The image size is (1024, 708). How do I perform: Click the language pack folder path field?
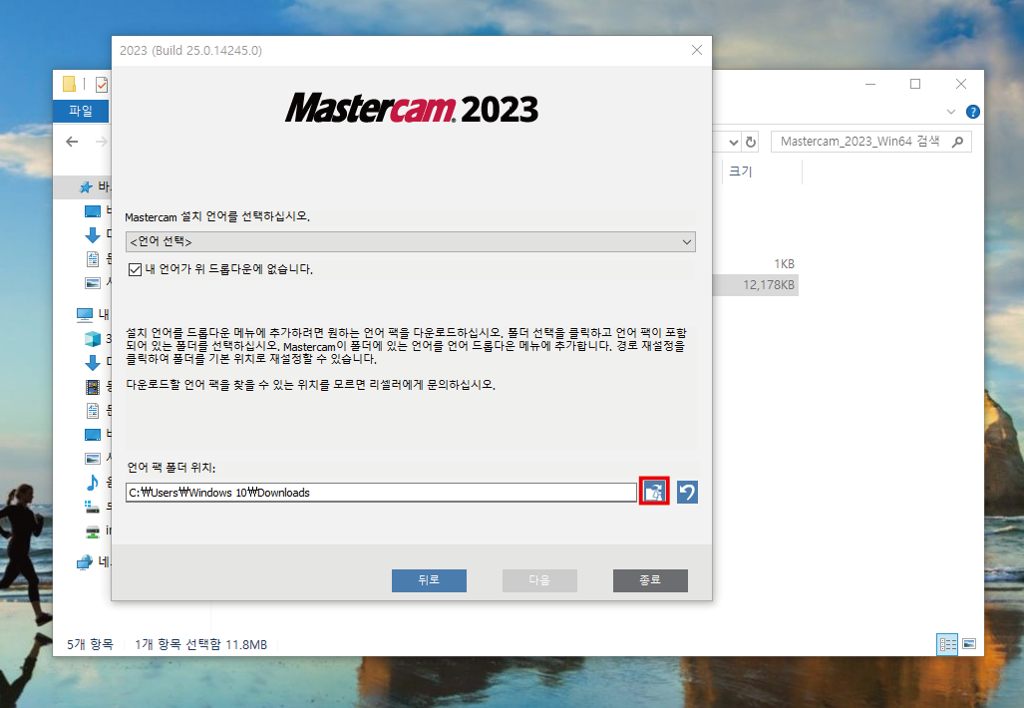tap(381, 493)
